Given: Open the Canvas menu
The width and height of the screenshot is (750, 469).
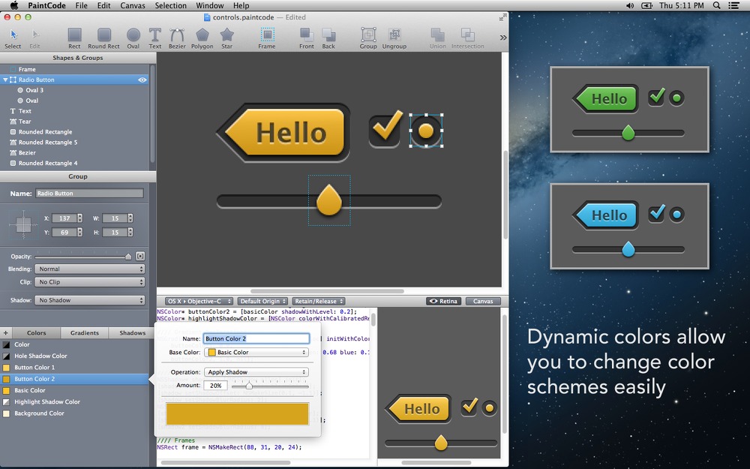Looking at the screenshot, I should [x=133, y=5].
